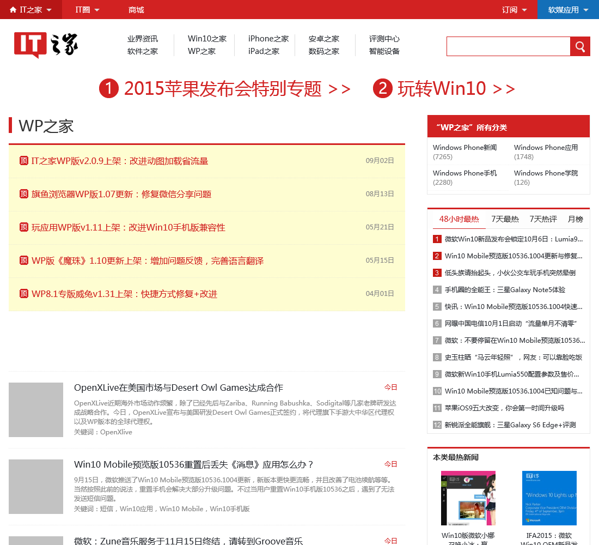599x545 pixels.
Task: Open 玩转Win10 banner link
Action: pos(456,89)
